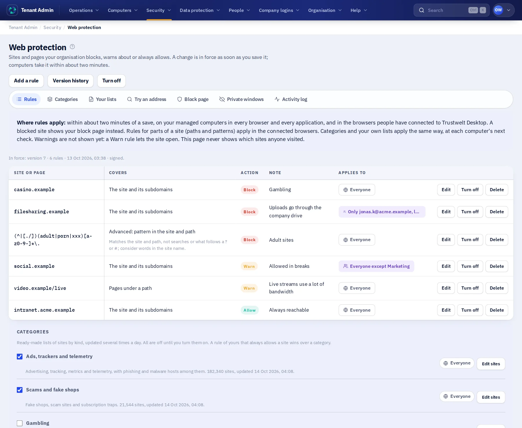
Task: Expand the Operations menu
Action: [x=84, y=10]
